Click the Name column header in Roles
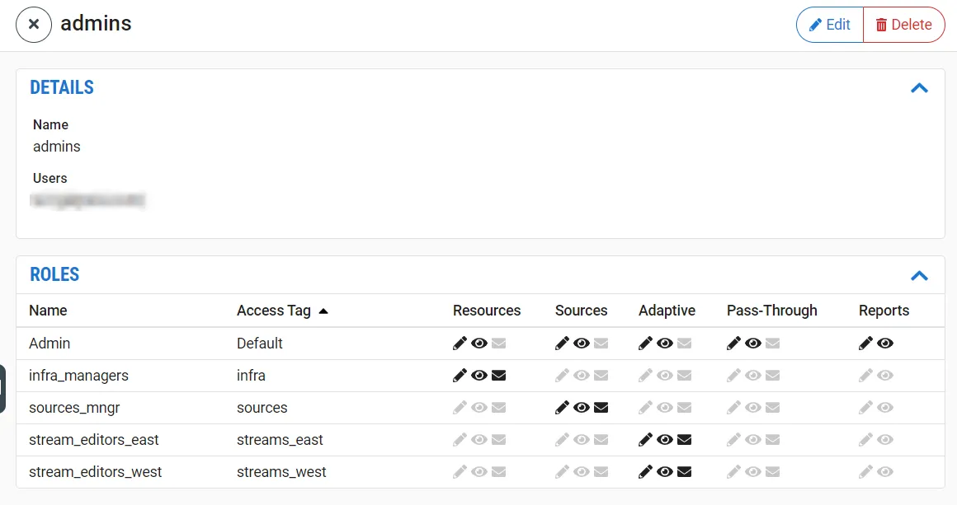Image resolution: width=957 pixels, height=505 pixels. tap(48, 311)
